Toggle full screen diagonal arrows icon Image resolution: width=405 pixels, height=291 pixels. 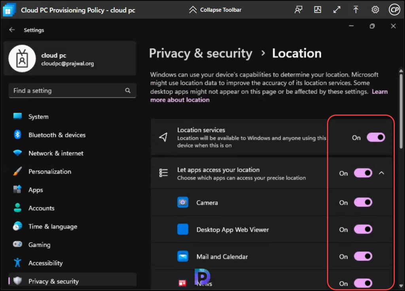[x=337, y=10]
